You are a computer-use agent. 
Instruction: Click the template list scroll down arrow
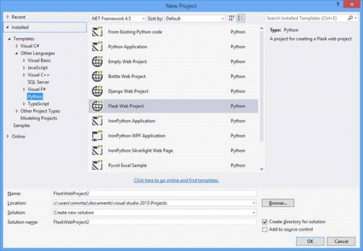click(261, 169)
